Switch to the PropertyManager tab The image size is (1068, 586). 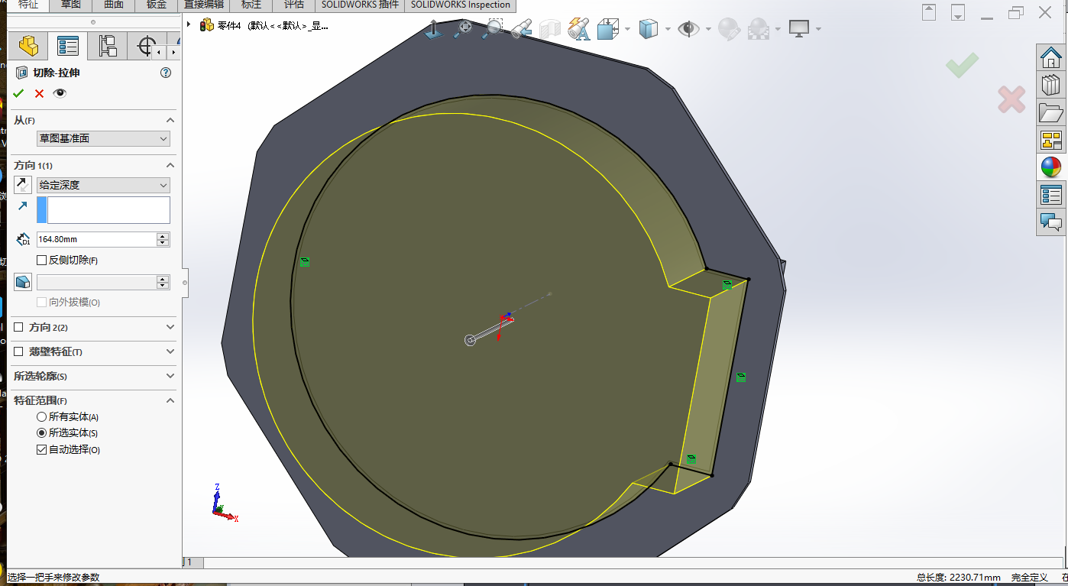(x=68, y=46)
